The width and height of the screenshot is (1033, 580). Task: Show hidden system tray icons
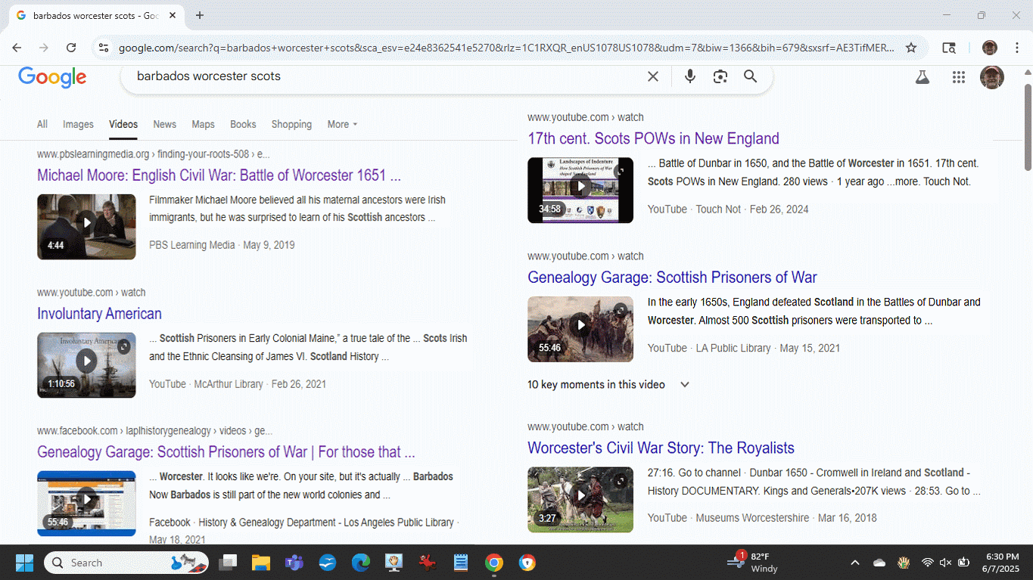tap(855, 563)
